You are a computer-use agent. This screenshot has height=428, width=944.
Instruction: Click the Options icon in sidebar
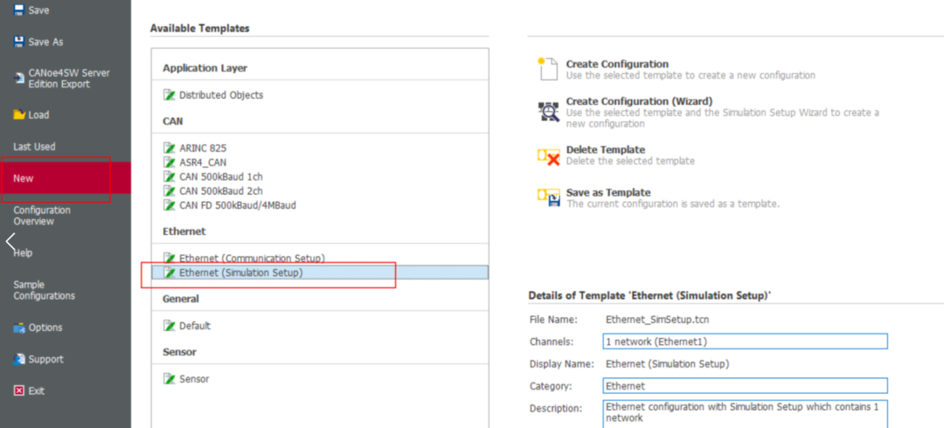(19, 328)
